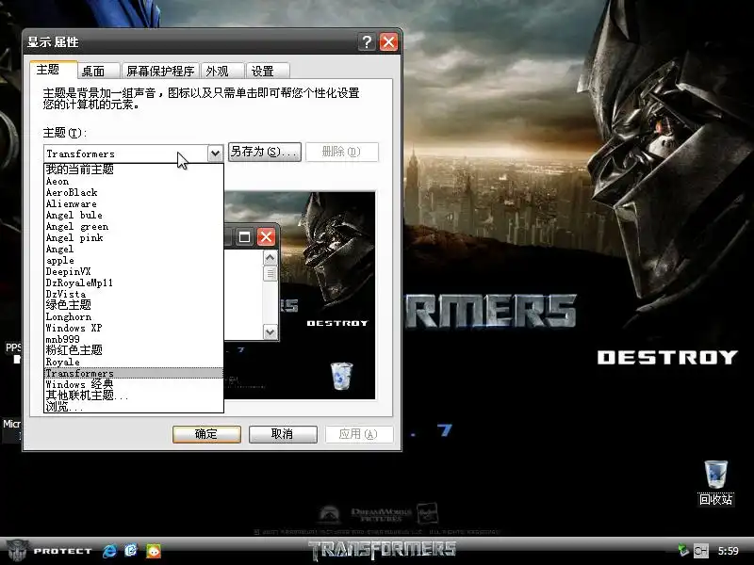Expand the theme dropdown arrow
Screen dimensions: 754x565
pyautogui.click(x=215, y=153)
